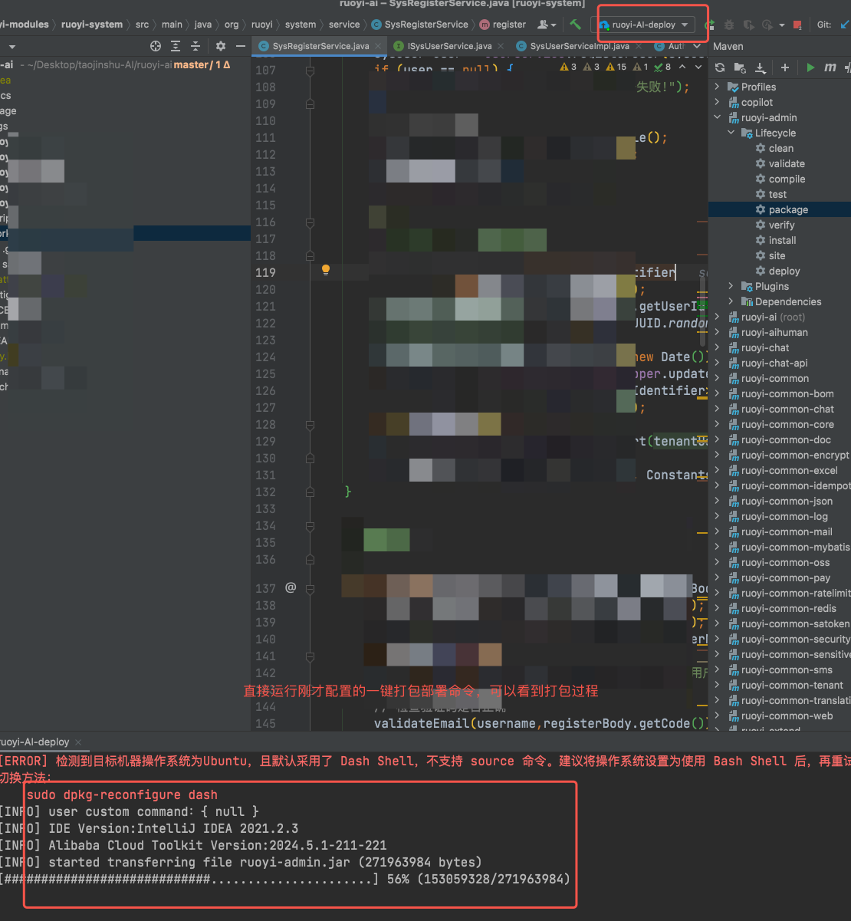Click the red Stop button in toolbar
The width and height of the screenshot is (851, 921).
pyautogui.click(x=797, y=25)
